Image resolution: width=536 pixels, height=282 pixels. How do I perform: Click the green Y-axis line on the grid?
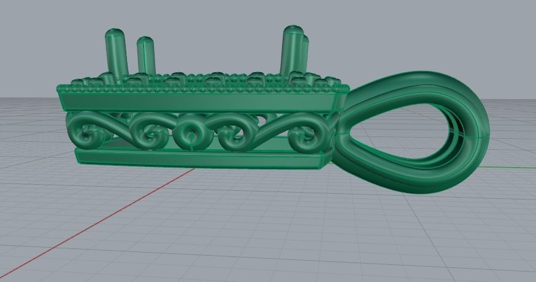pos(506,168)
